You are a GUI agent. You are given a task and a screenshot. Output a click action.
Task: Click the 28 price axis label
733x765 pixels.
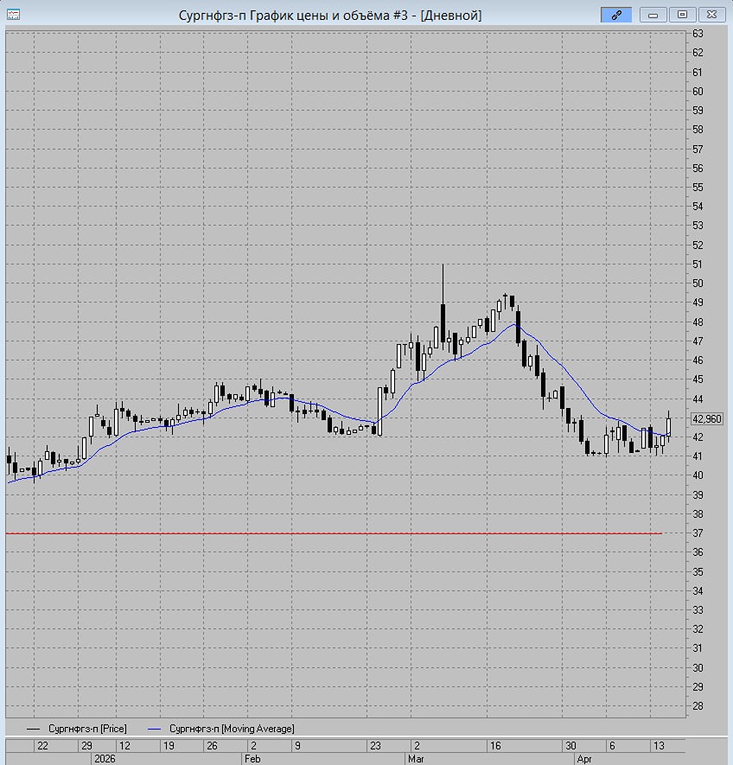(x=698, y=706)
